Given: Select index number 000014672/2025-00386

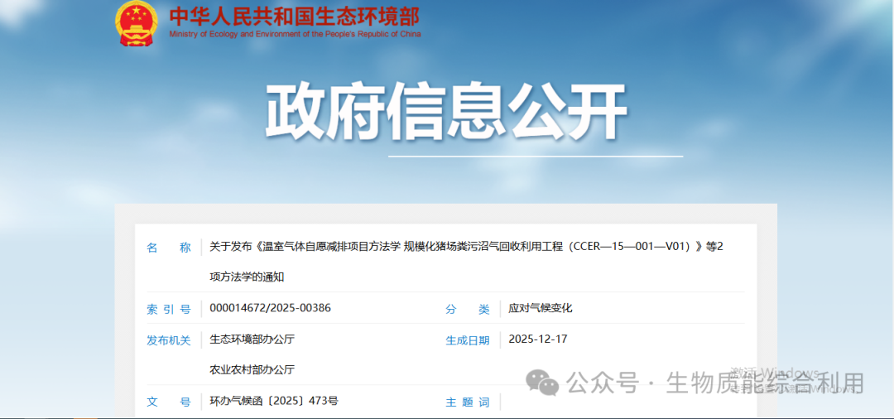Looking at the screenshot, I should [x=270, y=308].
